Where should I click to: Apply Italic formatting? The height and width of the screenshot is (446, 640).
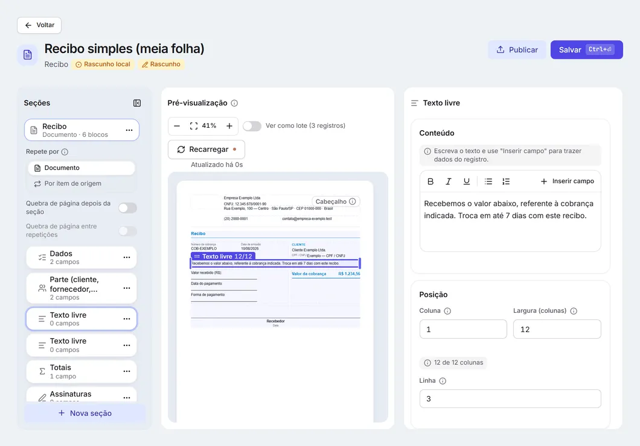point(448,181)
